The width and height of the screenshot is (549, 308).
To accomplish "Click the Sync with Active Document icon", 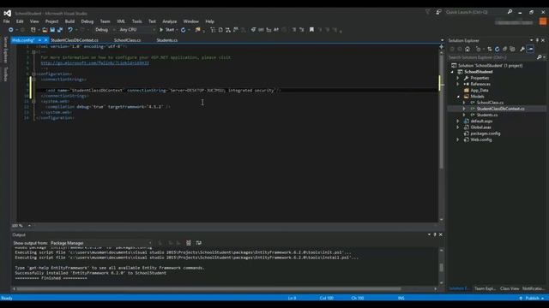I will pyautogui.click(x=490, y=50).
